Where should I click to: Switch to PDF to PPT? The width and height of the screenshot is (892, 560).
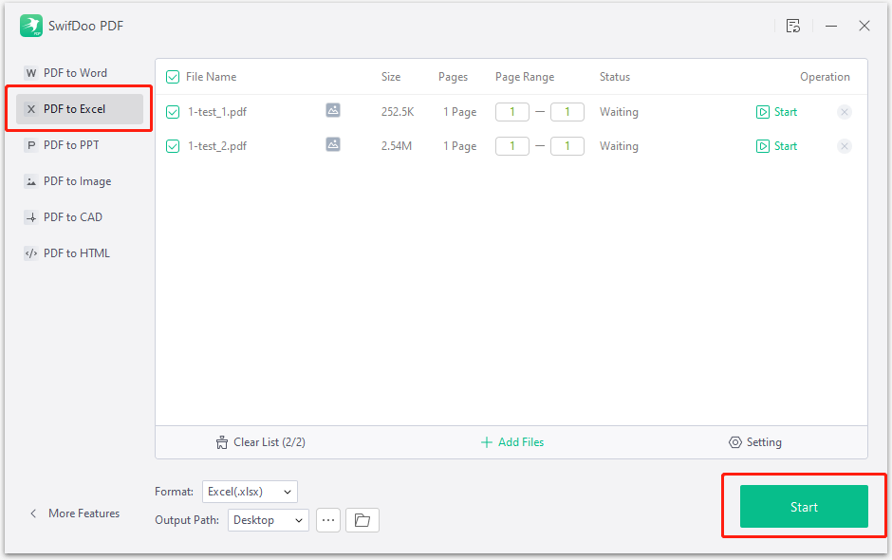[80, 145]
